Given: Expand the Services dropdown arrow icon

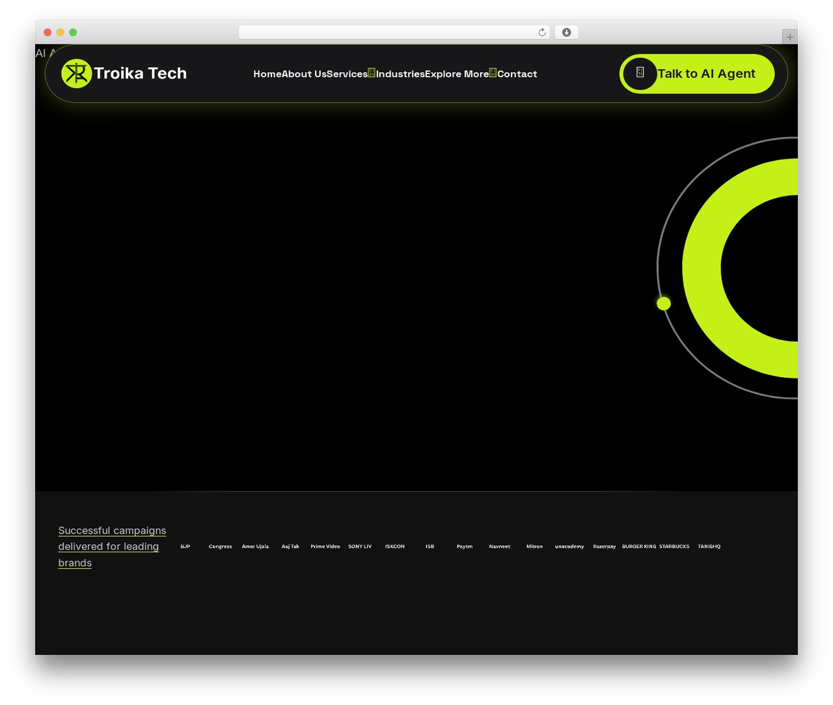Looking at the screenshot, I should (x=372, y=73).
